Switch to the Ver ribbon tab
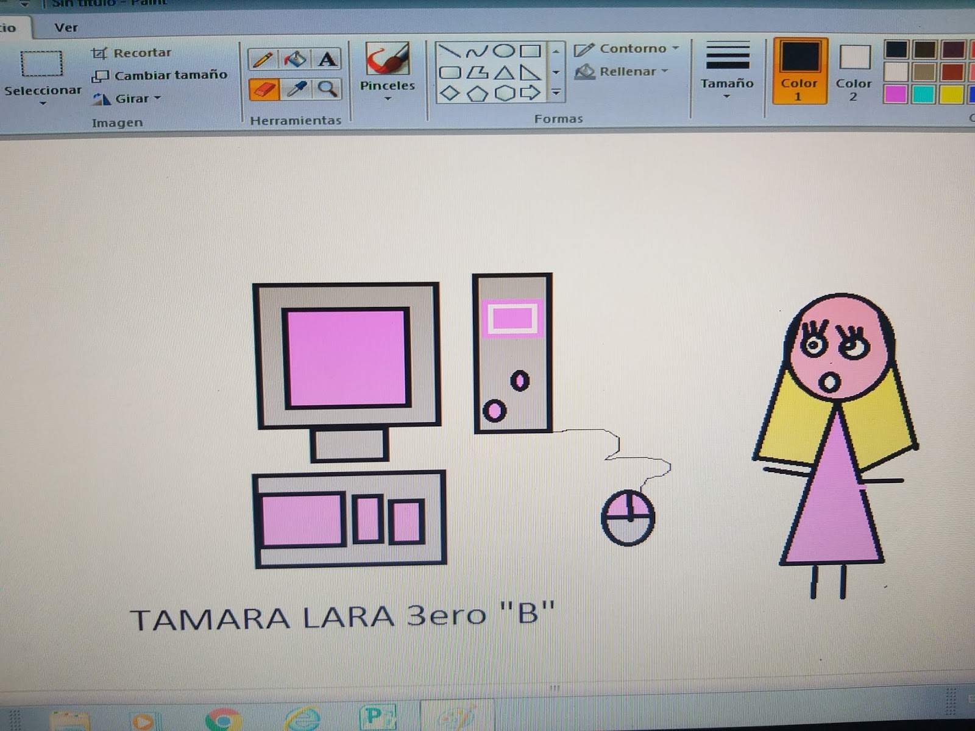This screenshot has width=975, height=731. pos(66,27)
